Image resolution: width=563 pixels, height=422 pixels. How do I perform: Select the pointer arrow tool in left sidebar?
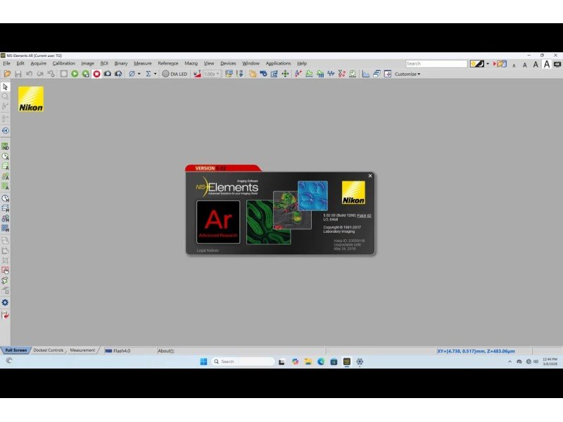(5, 87)
